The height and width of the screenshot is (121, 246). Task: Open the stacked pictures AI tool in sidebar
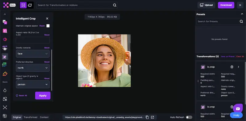coord(5,22)
